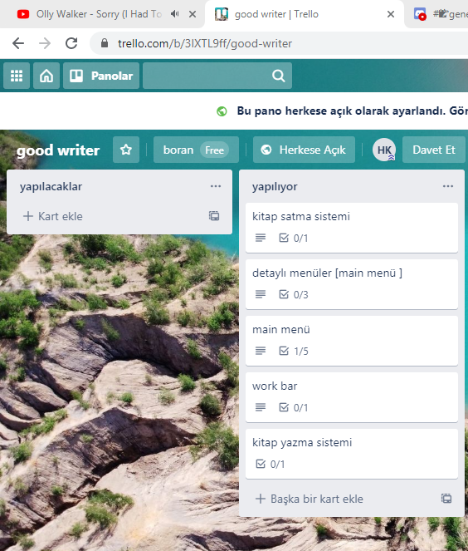Go forward in browser history
The width and height of the screenshot is (468, 551).
tap(45, 43)
